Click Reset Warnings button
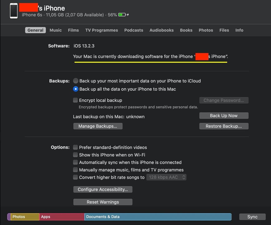This screenshot has width=271, height=225. 103,202
